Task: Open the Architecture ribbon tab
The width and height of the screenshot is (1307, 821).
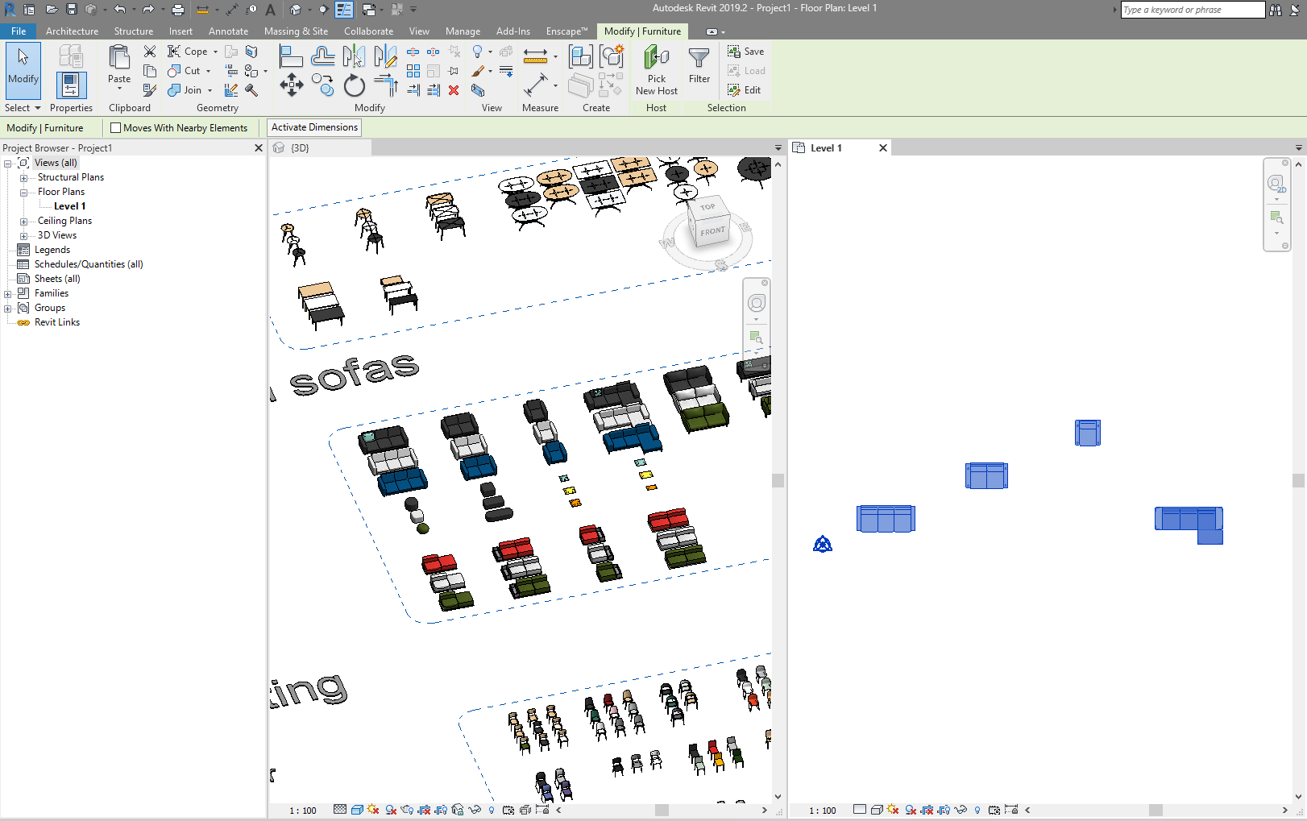Action: tap(72, 31)
